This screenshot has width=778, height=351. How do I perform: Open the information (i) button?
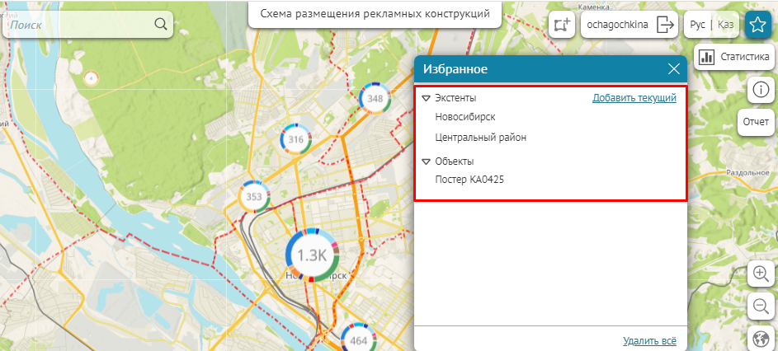760,90
